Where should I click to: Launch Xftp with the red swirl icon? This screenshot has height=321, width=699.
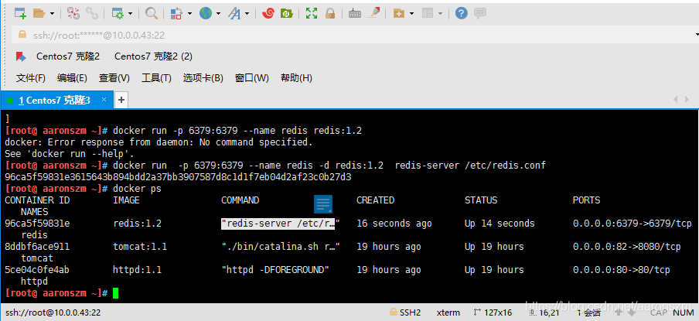(268, 13)
